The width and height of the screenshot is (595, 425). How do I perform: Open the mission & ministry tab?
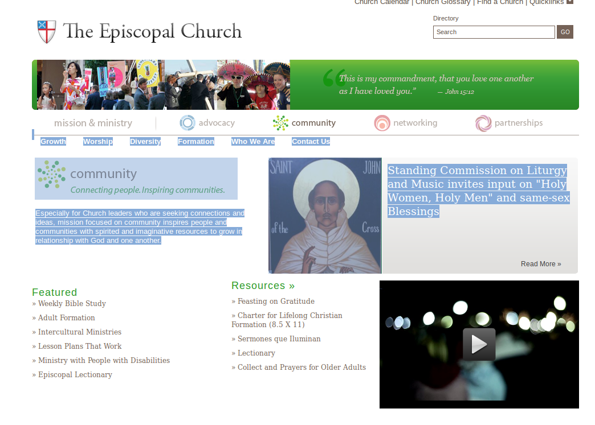93,123
